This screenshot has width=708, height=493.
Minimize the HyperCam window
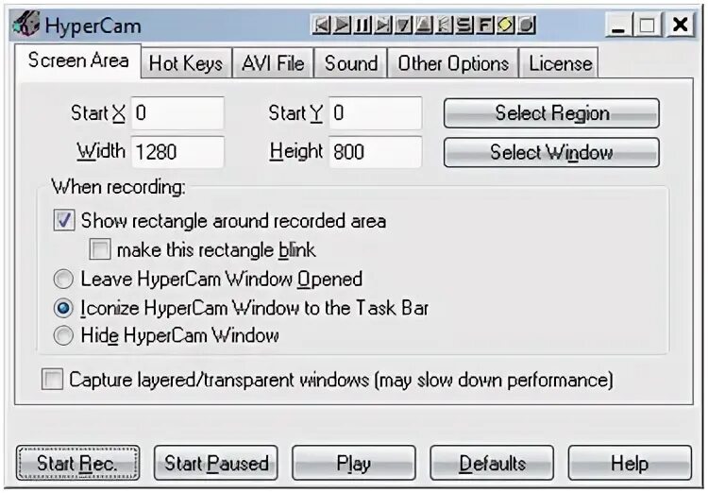coord(618,25)
